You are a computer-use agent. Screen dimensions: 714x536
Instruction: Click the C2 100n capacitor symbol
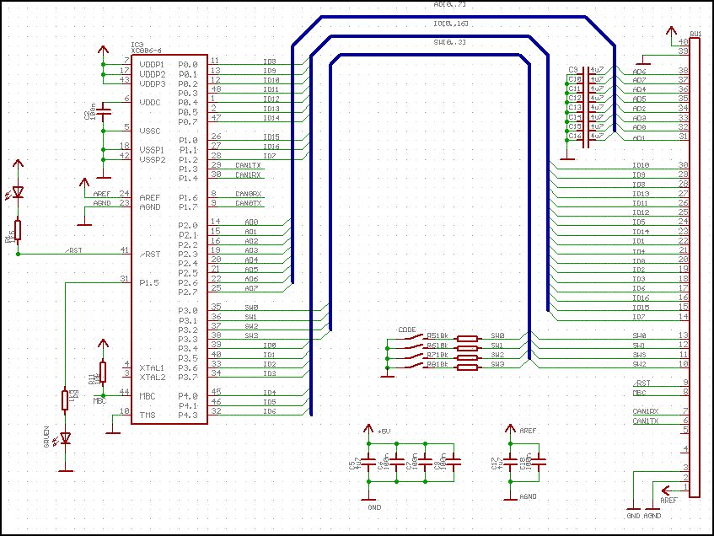104,111
